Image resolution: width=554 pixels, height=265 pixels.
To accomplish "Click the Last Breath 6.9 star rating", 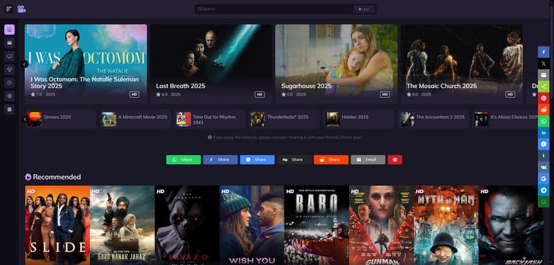I will (x=162, y=95).
